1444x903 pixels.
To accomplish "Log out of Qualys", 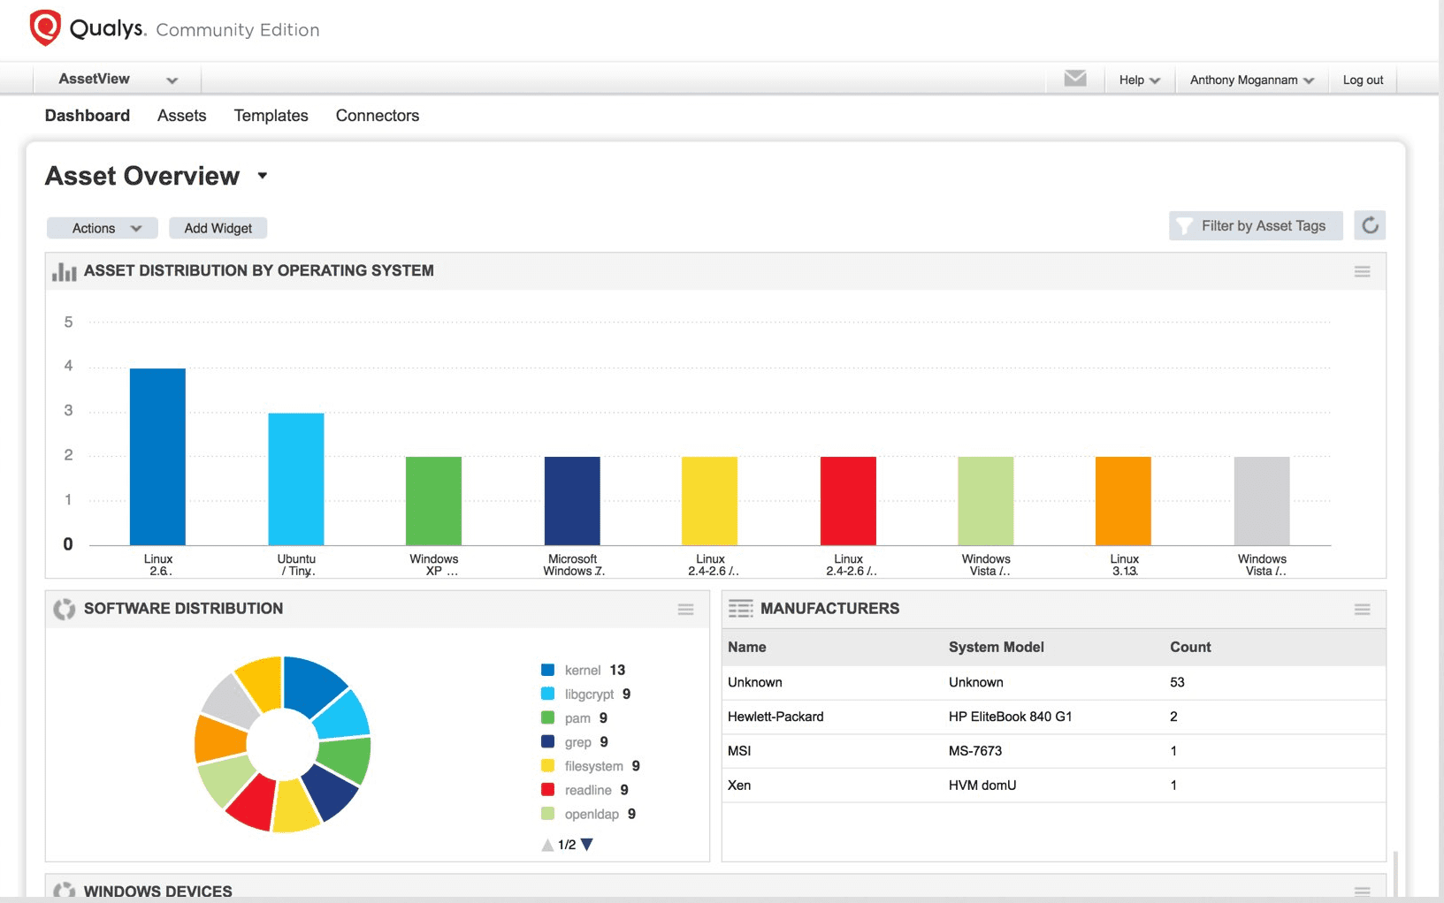I will click(x=1363, y=80).
